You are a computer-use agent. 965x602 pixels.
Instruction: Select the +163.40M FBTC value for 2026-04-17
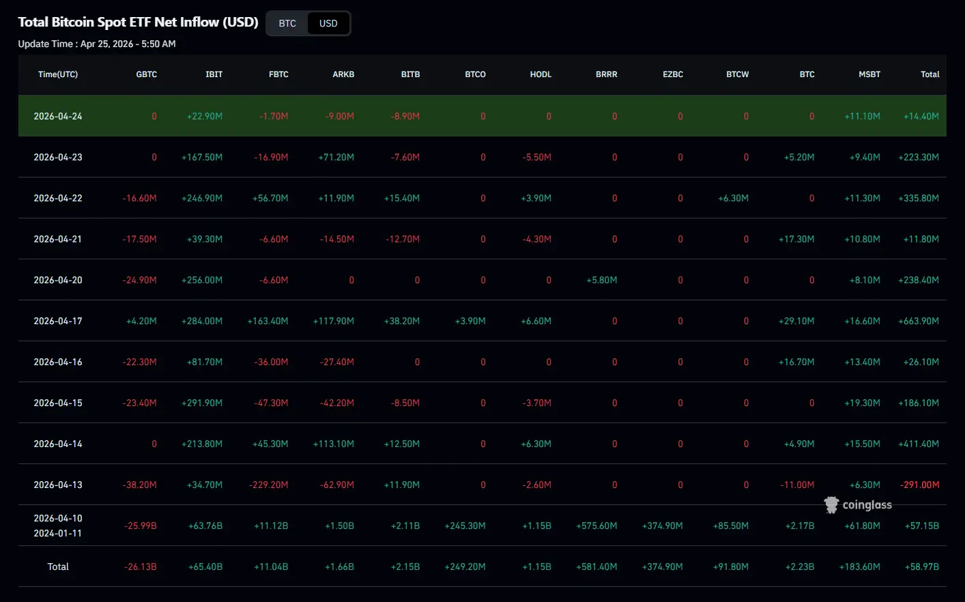click(268, 321)
